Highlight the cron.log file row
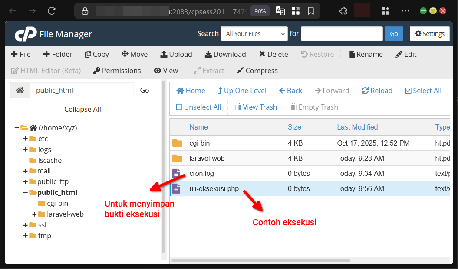Screen dimensions: 458x269 pyautogui.click(x=201, y=173)
